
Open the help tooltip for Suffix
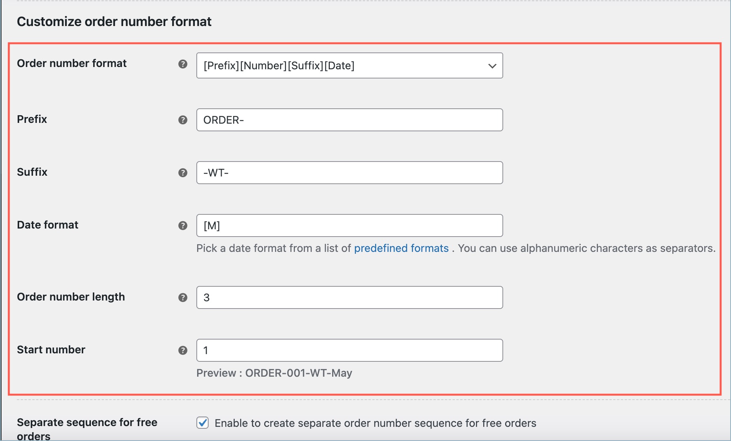183,173
